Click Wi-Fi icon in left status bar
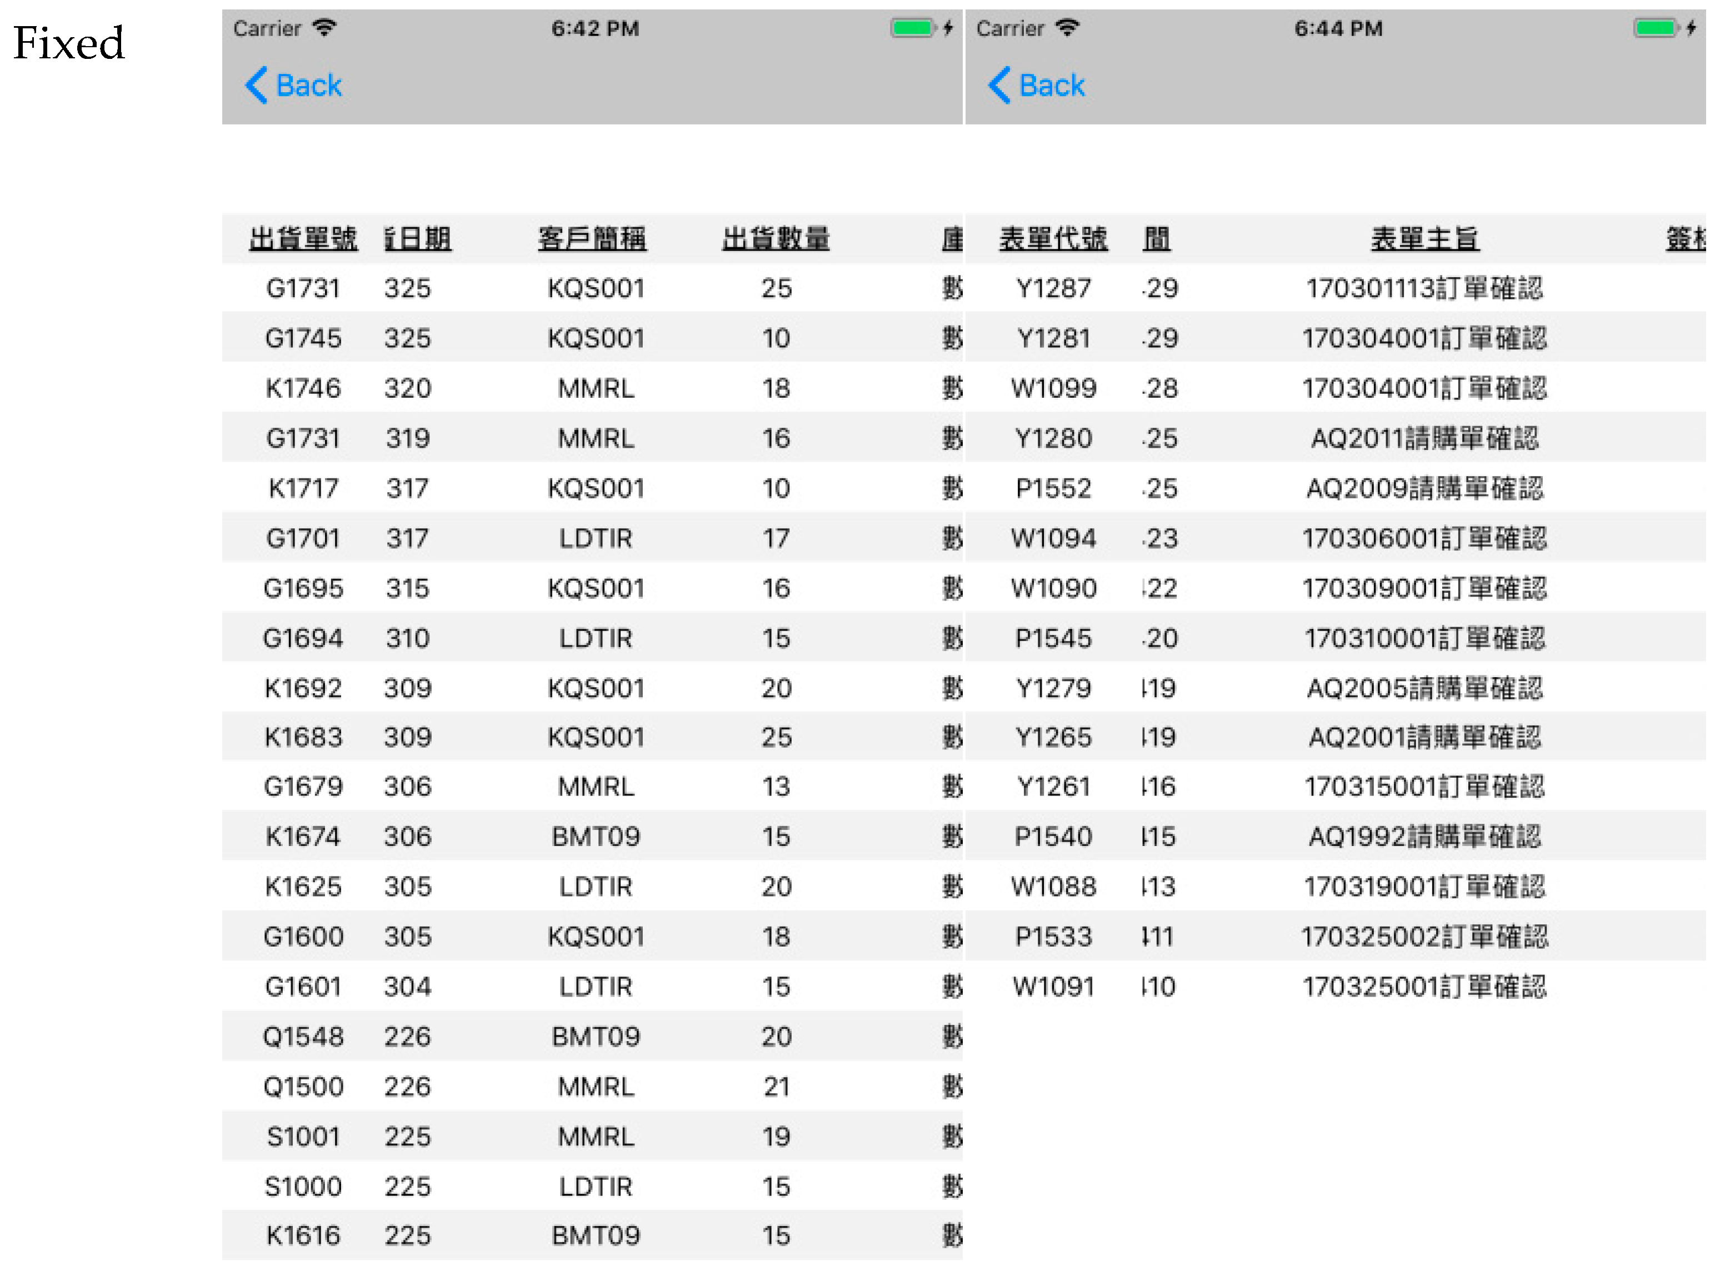The image size is (1720, 1271). point(324,28)
